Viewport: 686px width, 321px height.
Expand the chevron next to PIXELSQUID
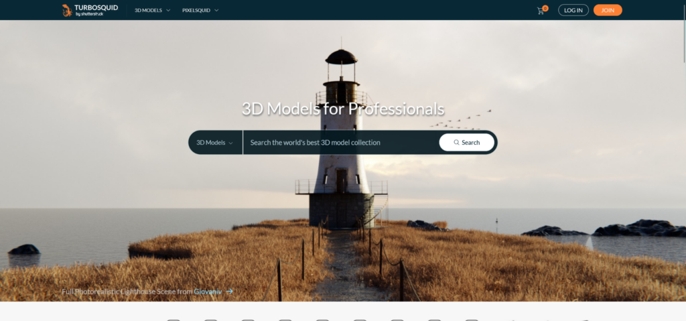(216, 11)
